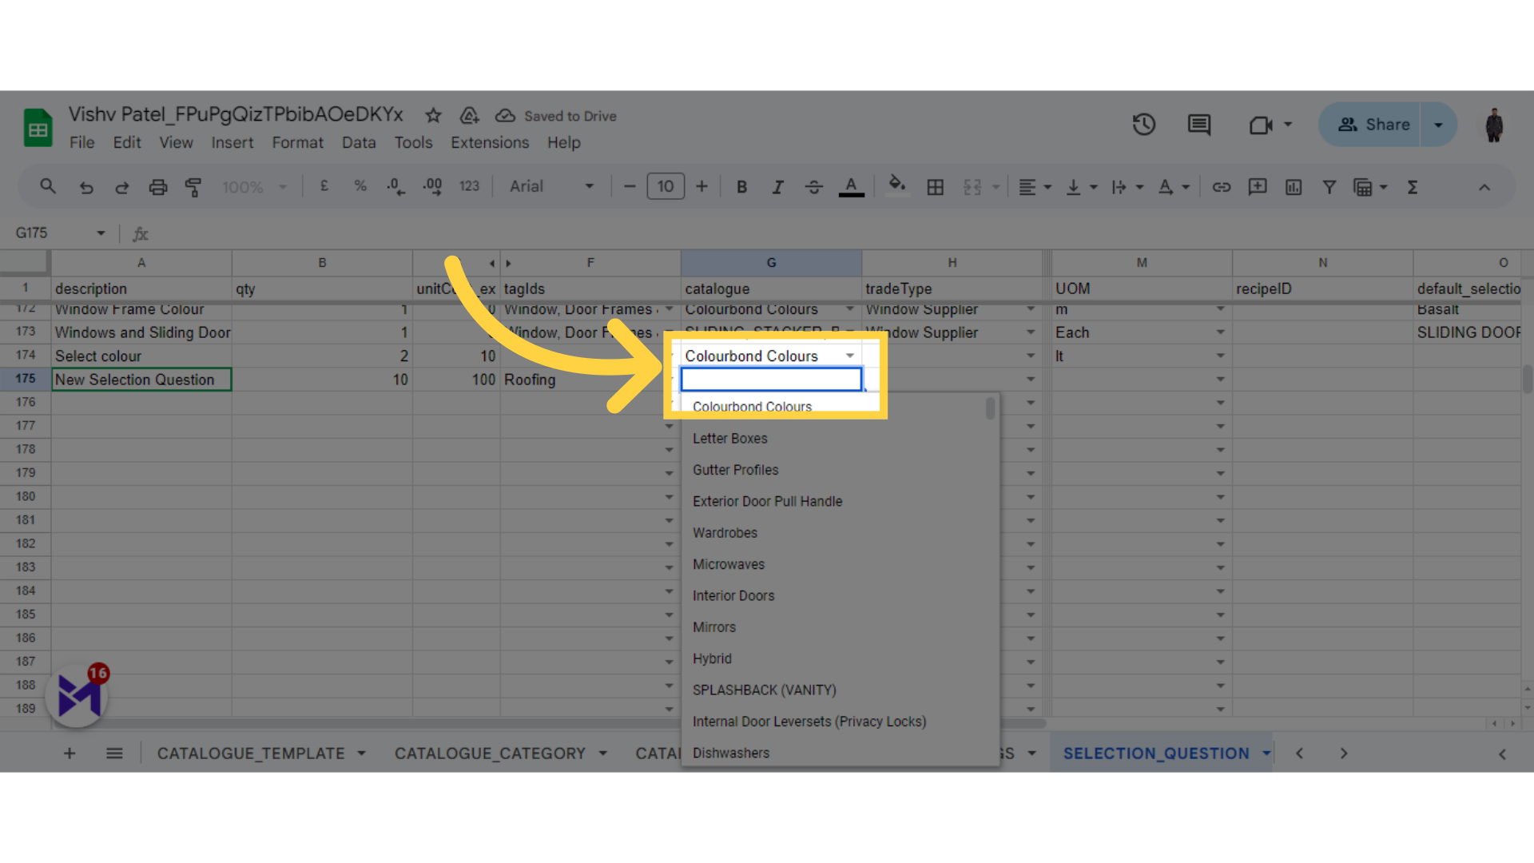Format as currency pound
Image resolution: width=1534 pixels, height=863 pixels.
324,186
